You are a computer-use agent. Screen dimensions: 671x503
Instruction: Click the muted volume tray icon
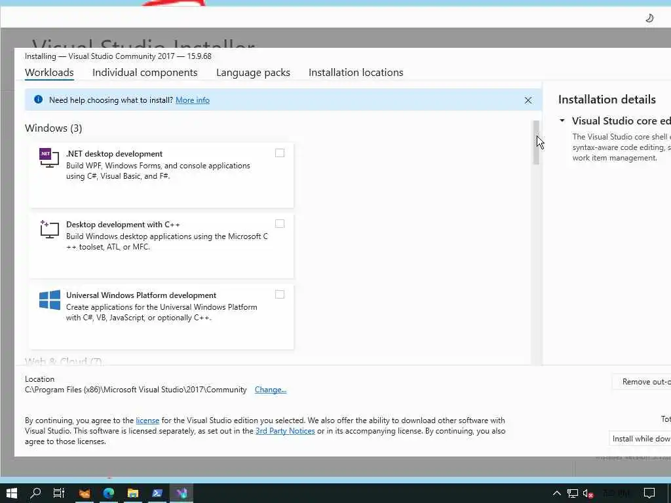[x=588, y=493]
